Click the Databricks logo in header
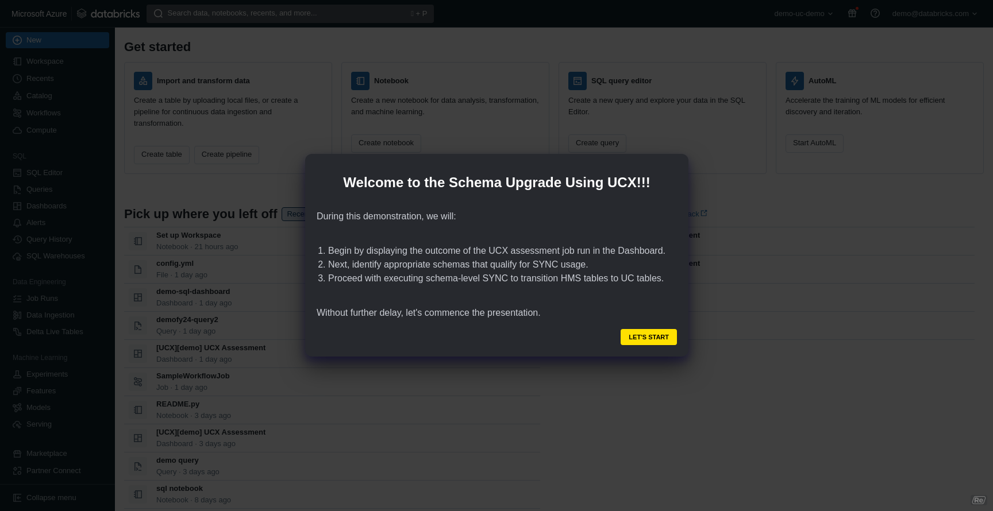Screen dimensions: 993x511 [109, 13]
